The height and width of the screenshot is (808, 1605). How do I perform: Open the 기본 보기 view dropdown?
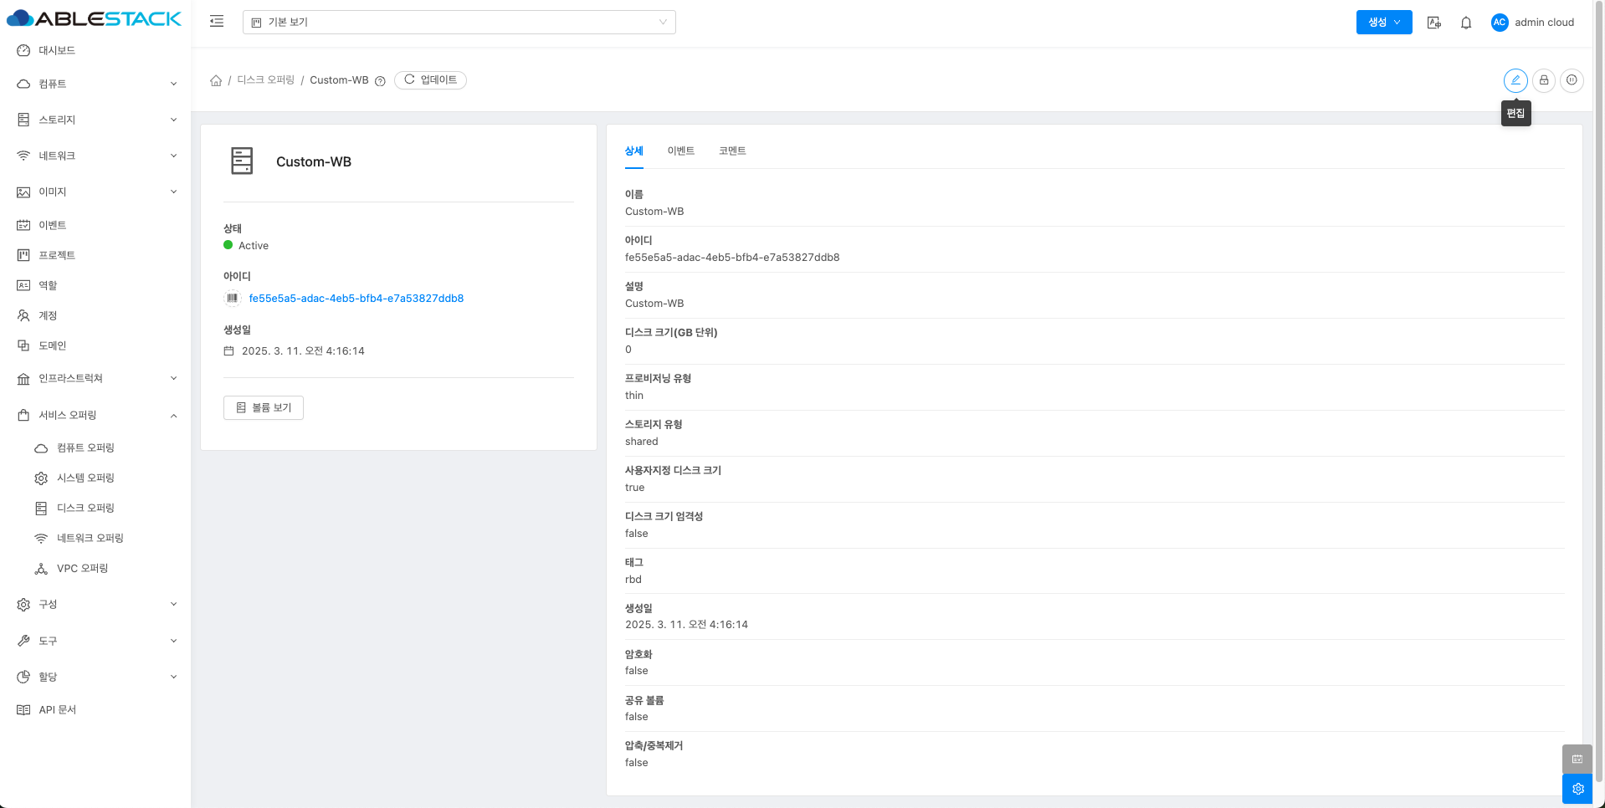459,23
